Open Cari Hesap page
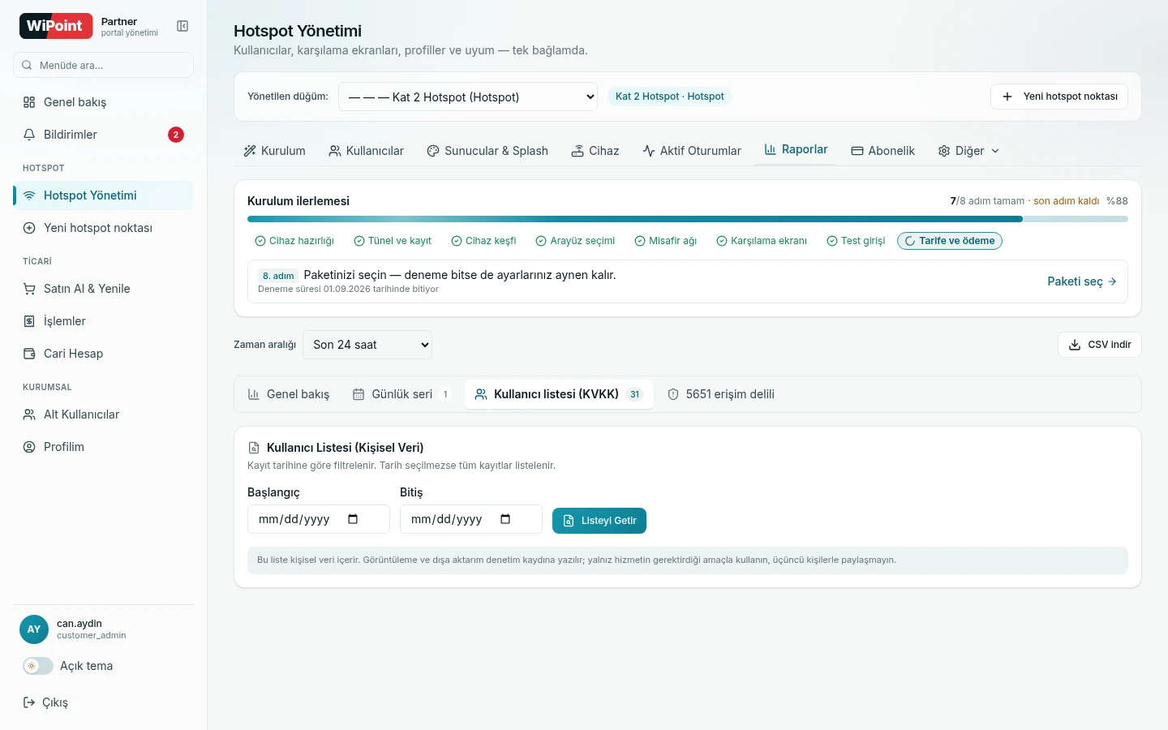 pos(103,354)
